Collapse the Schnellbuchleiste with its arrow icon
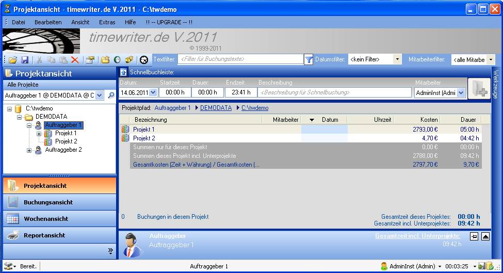 click(123, 72)
